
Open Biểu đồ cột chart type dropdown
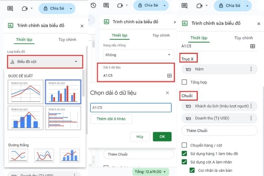pos(45,62)
